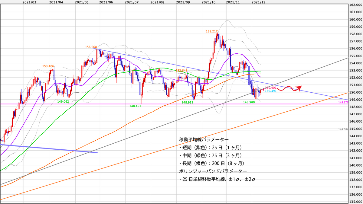Click the 143.000 axis value
This screenshot has width=363, height=204.
(x=356, y=144)
